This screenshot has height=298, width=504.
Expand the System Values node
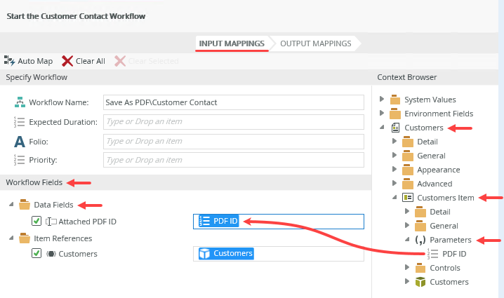[x=382, y=100]
